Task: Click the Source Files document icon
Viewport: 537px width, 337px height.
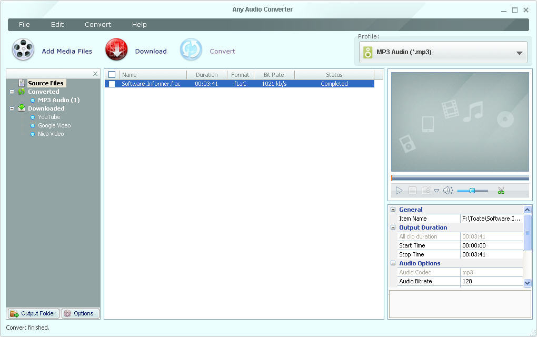Action: pyautogui.click(x=22, y=83)
